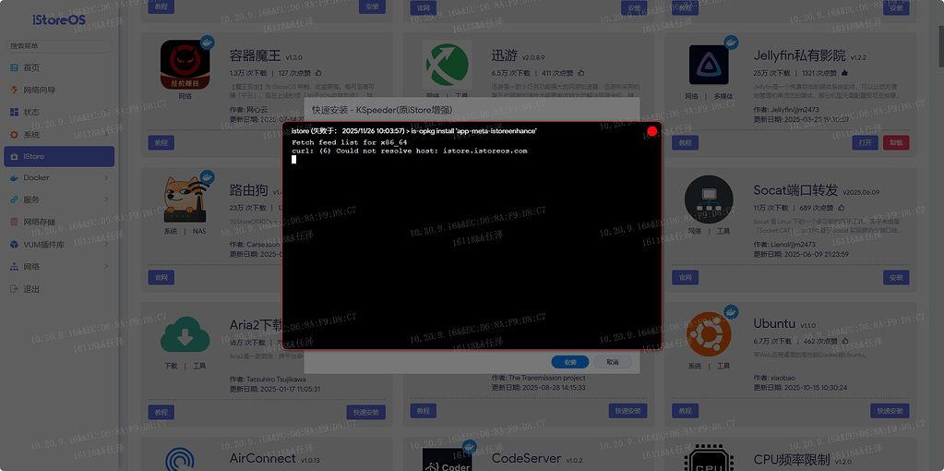944x471 pixels.
Task: Click the 迅游 green arrow app icon
Action: coord(447,65)
